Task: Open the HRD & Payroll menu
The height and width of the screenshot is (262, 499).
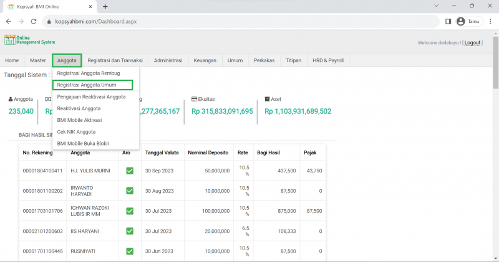Action: point(328,60)
